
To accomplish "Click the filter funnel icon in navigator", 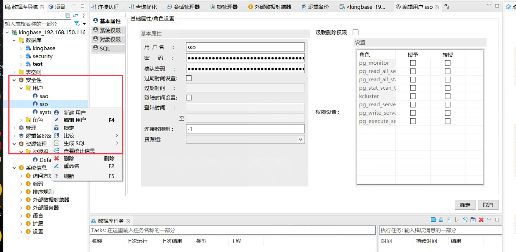I will pos(77,24).
